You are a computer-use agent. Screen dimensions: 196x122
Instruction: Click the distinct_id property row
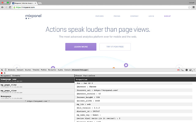click(x=134, y=111)
